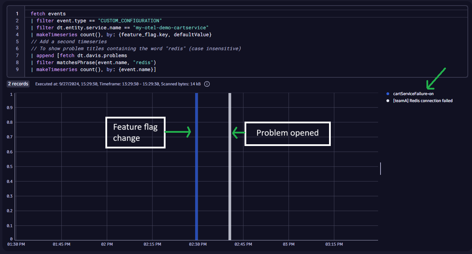Click the 01:30 PM x-axis label
Image resolution: width=472 pixels, height=254 pixels.
coord(16,244)
